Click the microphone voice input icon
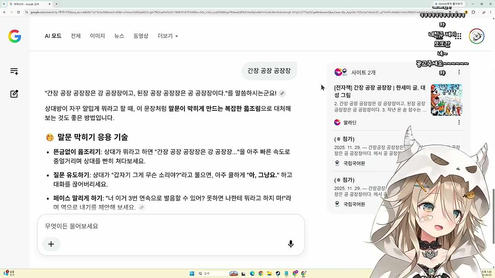Image resolution: width=495 pixels, height=278 pixels. (x=291, y=244)
